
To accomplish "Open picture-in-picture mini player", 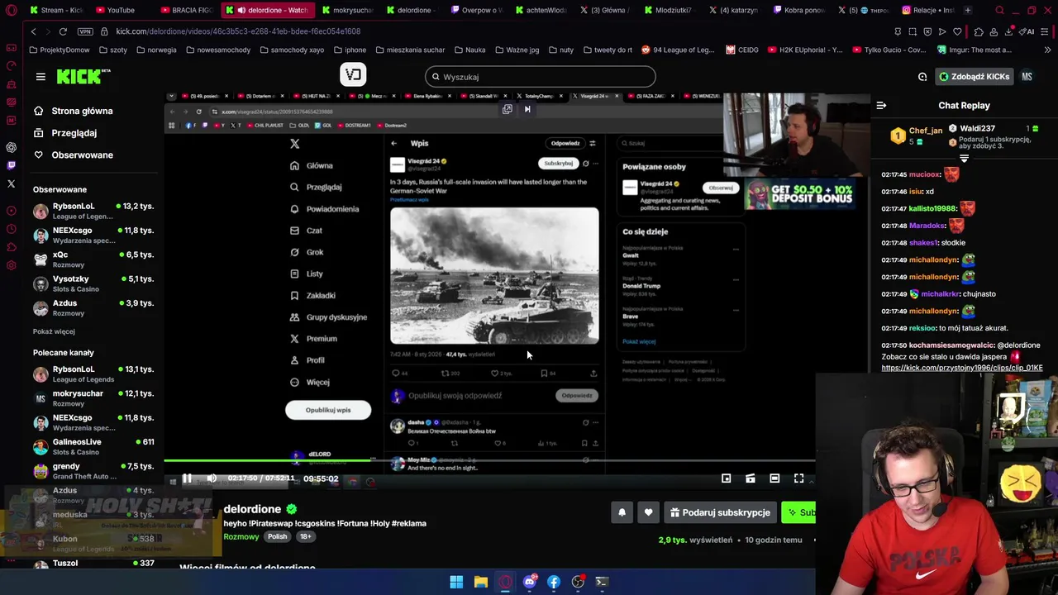I will 726,478.
